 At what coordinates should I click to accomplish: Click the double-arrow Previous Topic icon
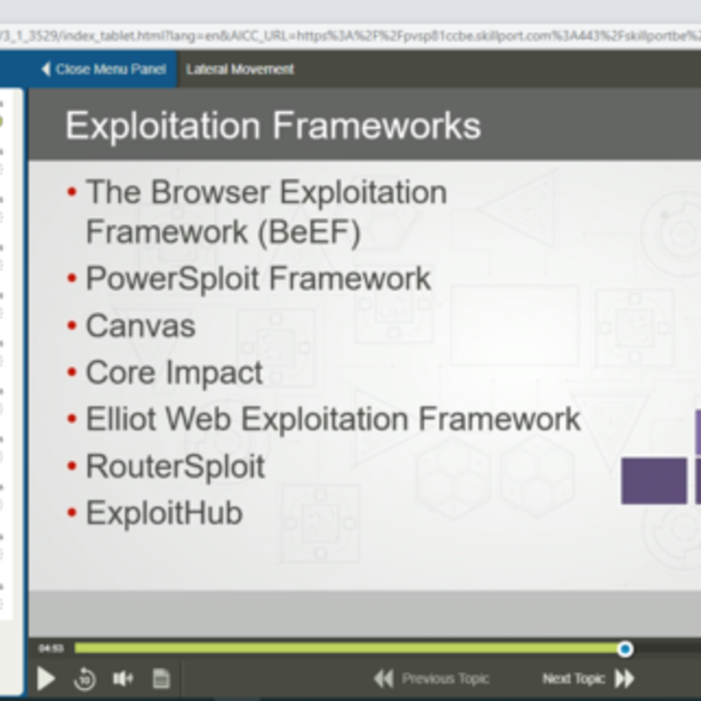(x=384, y=678)
